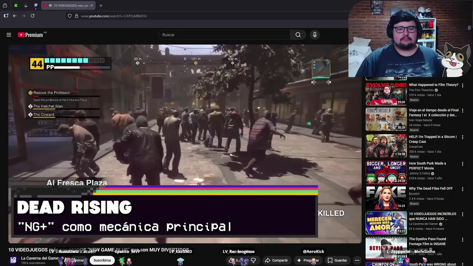Open a new browser tab
473x266 pixels.
click(x=101, y=6)
